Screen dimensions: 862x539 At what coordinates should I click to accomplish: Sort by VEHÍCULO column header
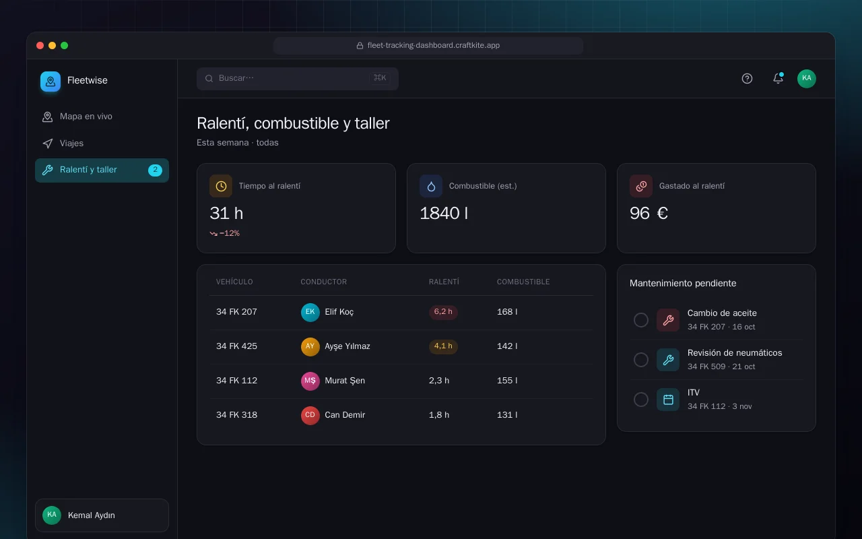click(234, 282)
